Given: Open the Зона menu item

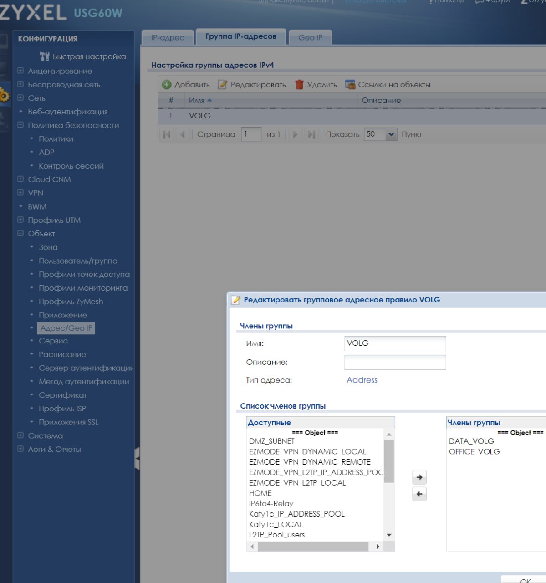Looking at the screenshot, I should (48, 247).
